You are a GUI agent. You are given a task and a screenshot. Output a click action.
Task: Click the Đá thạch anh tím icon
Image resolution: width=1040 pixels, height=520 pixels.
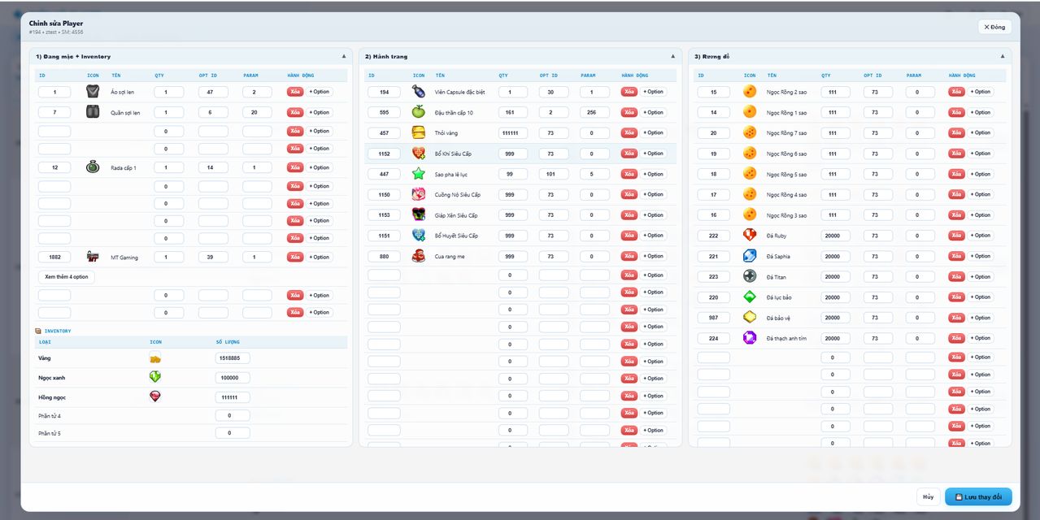750,338
